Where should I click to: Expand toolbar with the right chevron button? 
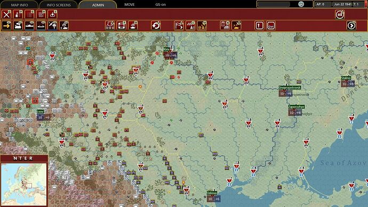351,26
